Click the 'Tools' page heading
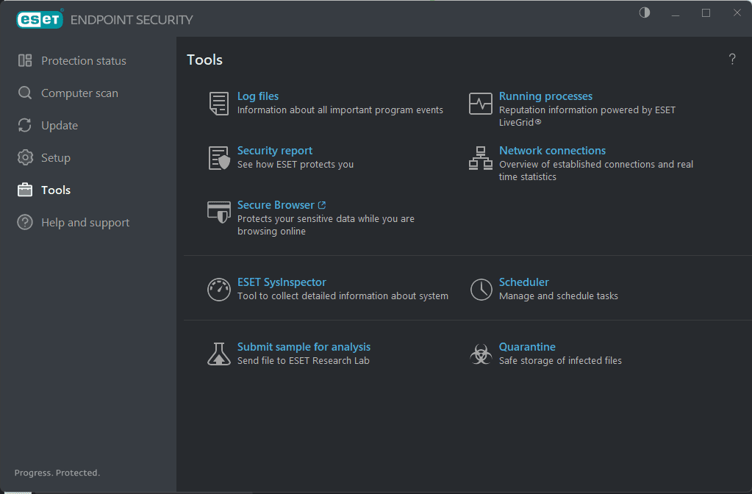The height and width of the screenshot is (494, 752). pos(205,60)
